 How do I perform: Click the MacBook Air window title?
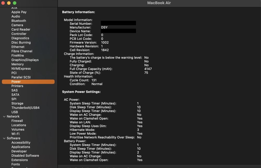tap(159, 3)
